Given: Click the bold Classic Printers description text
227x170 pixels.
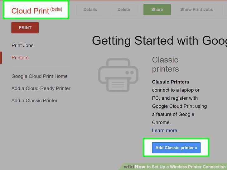Looking at the screenshot, I should [x=171, y=82].
